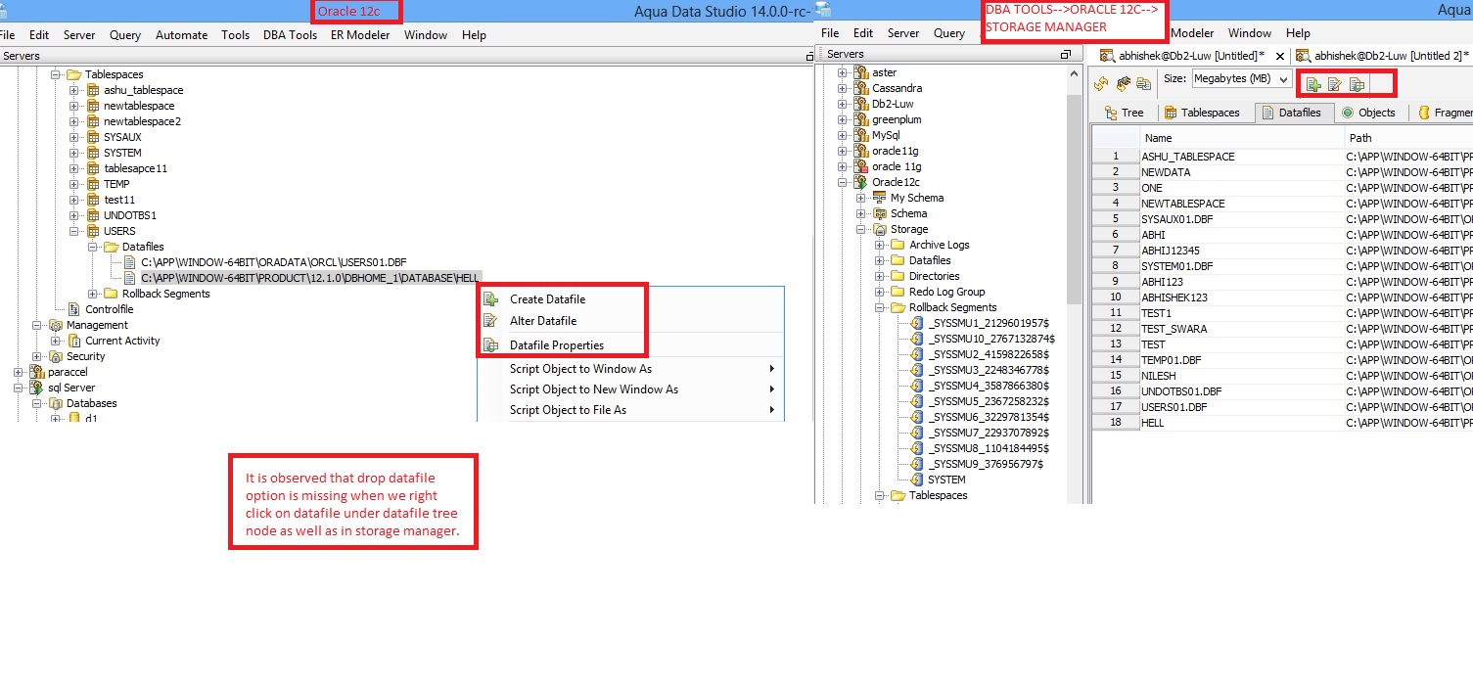Screen dimensions: 1473x686
Task: Click the ashu_tablespace table icon in left tree
Action: [93, 90]
